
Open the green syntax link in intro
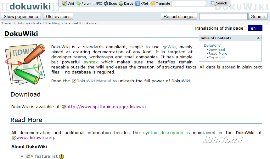(x=91, y=62)
